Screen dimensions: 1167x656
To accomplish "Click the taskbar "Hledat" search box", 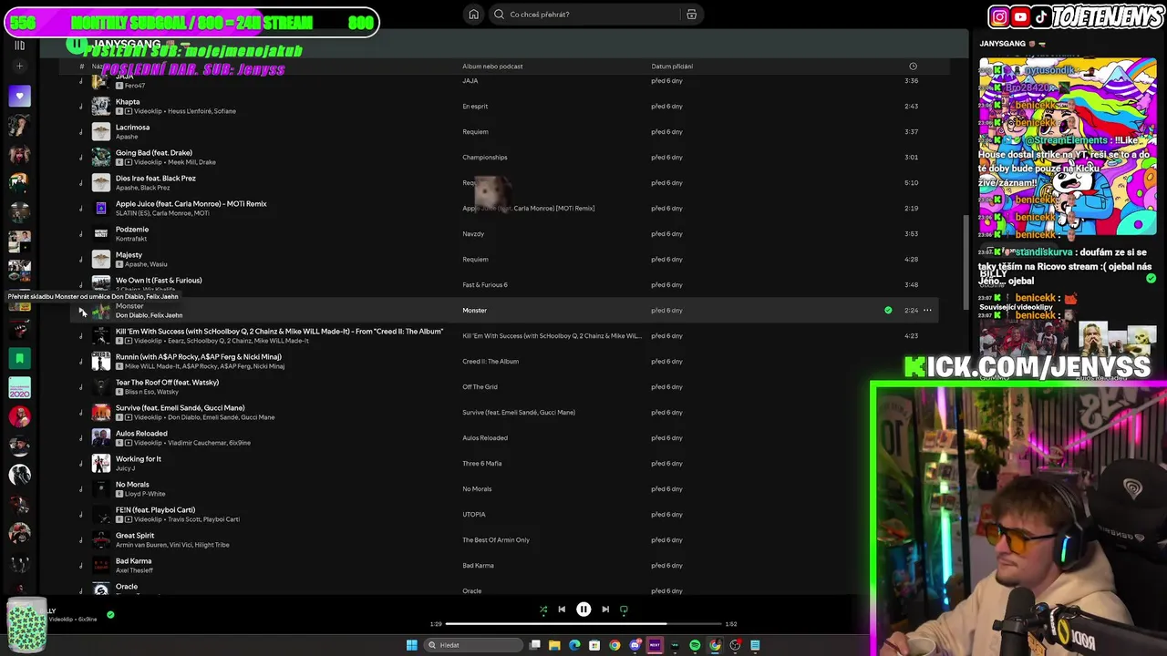I will click(x=474, y=645).
